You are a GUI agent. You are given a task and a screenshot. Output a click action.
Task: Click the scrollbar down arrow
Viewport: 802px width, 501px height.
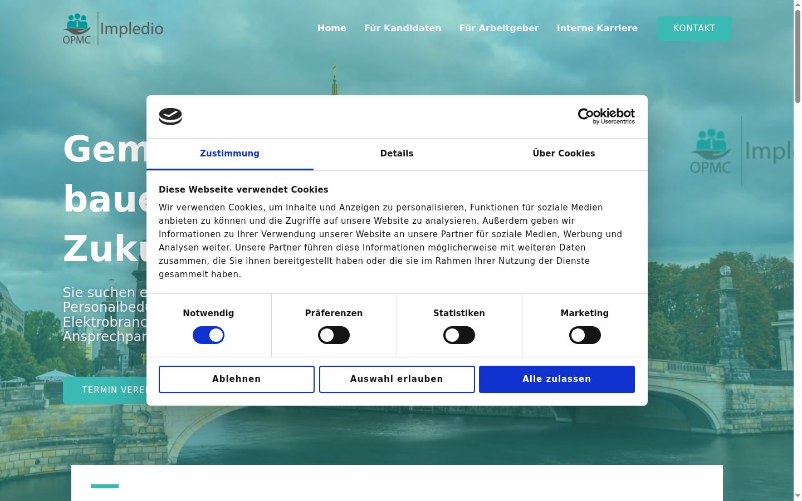(x=798, y=496)
